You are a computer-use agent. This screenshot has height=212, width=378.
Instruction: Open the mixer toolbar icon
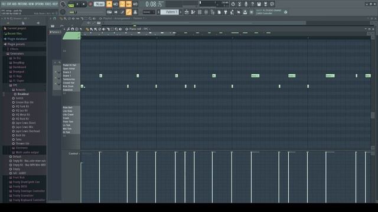206,12
